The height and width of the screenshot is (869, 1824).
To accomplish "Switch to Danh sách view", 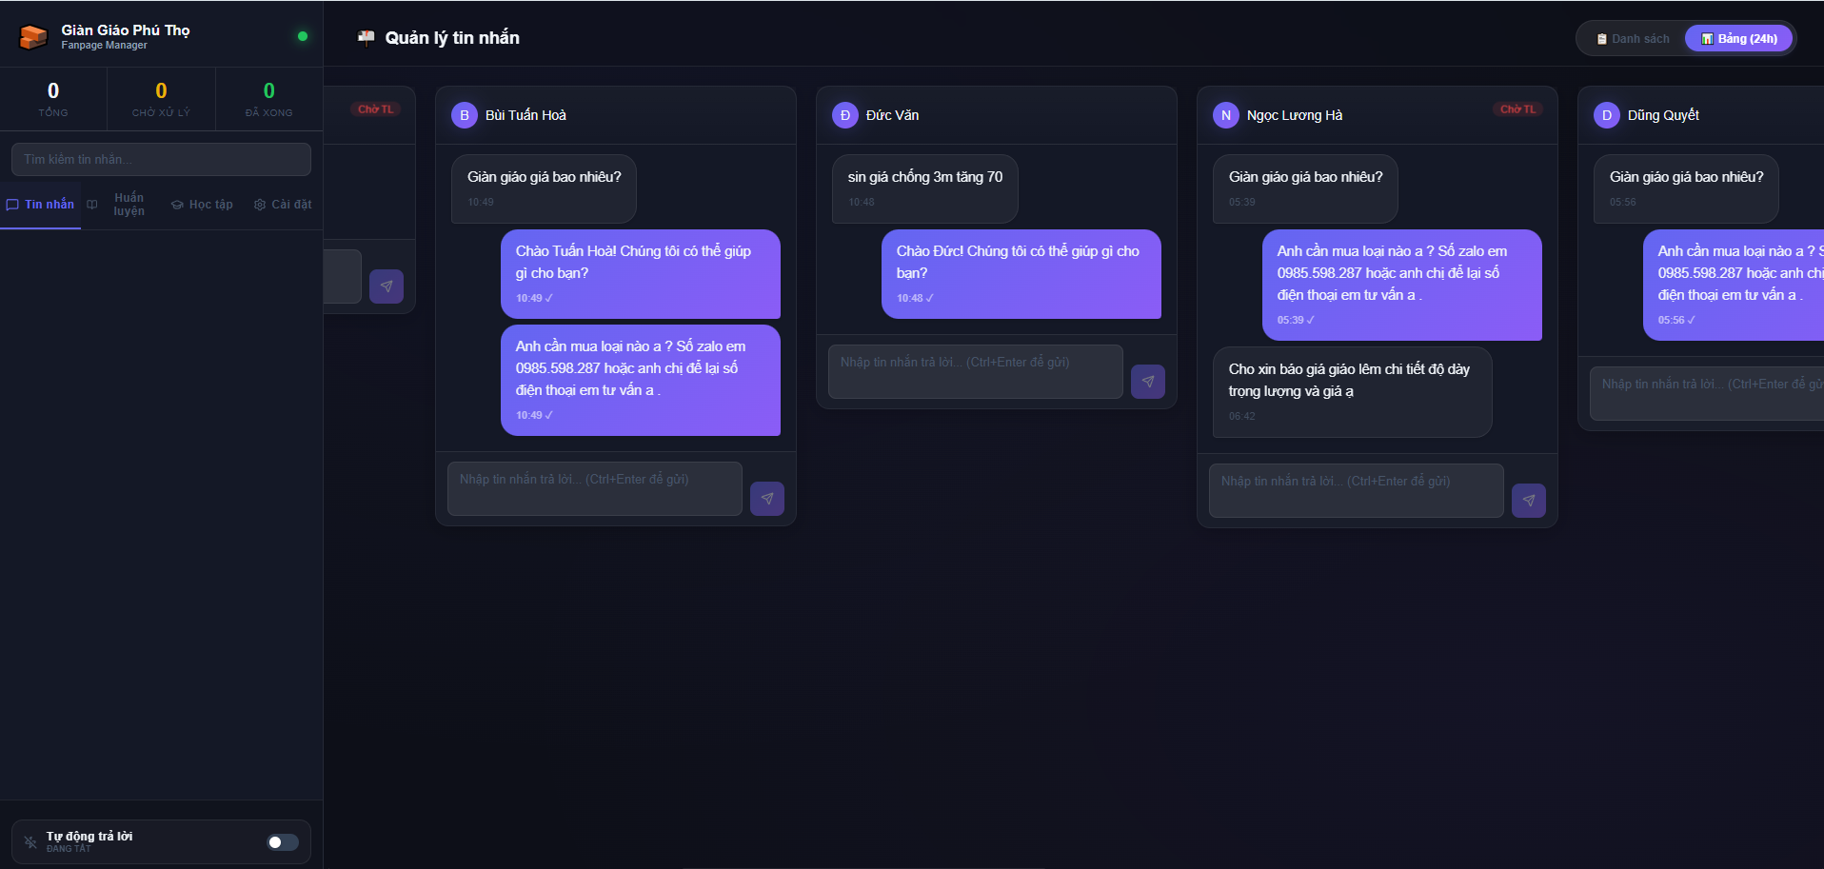I will pos(1633,39).
